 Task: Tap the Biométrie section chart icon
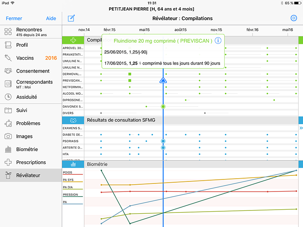pos(73,165)
